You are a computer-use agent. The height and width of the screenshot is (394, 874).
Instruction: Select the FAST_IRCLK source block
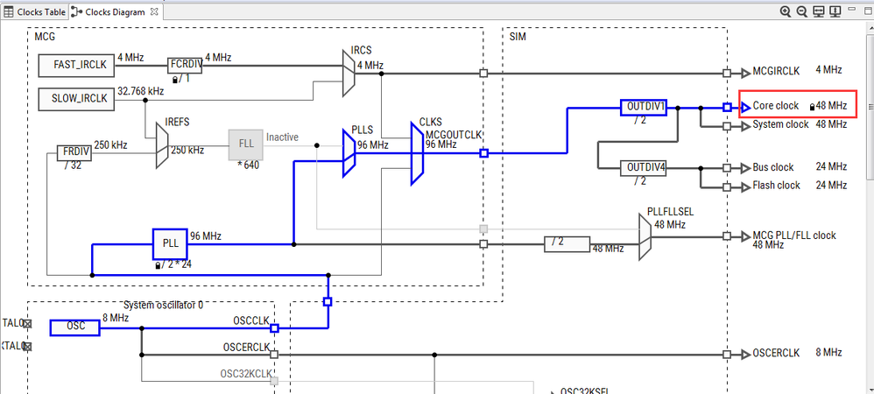76,65
